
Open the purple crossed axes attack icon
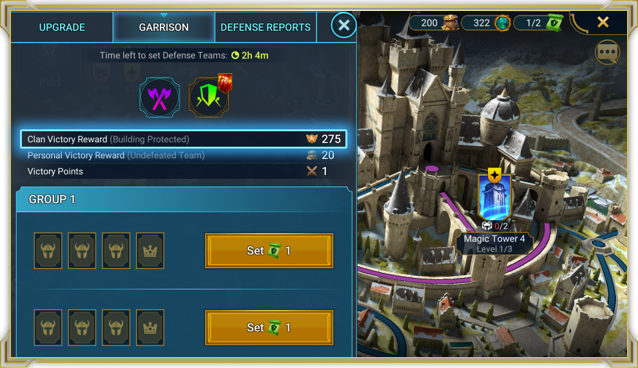tap(160, 98)
